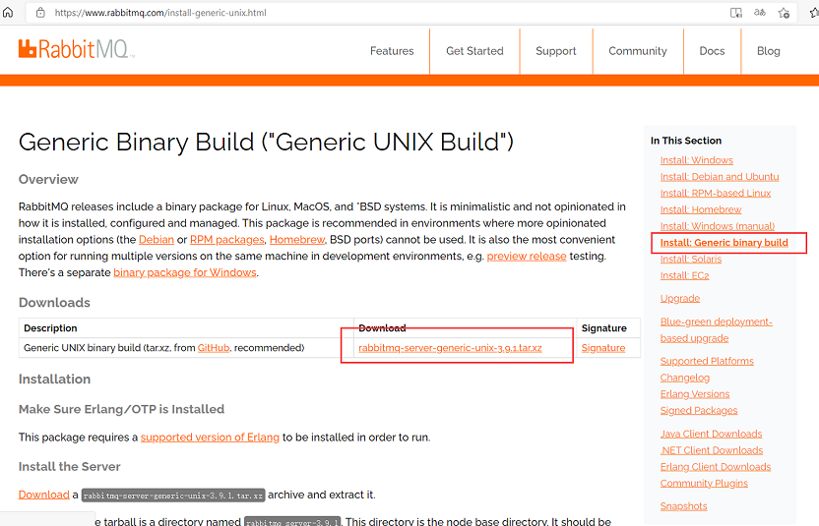Open the immersive reader icon
819x526 pixels.
tap(736, 13)
